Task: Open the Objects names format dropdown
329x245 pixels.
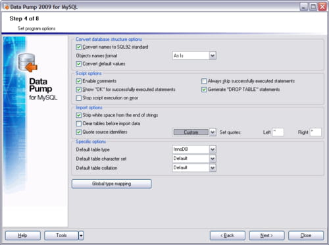Action: click(x=213, y=55)
